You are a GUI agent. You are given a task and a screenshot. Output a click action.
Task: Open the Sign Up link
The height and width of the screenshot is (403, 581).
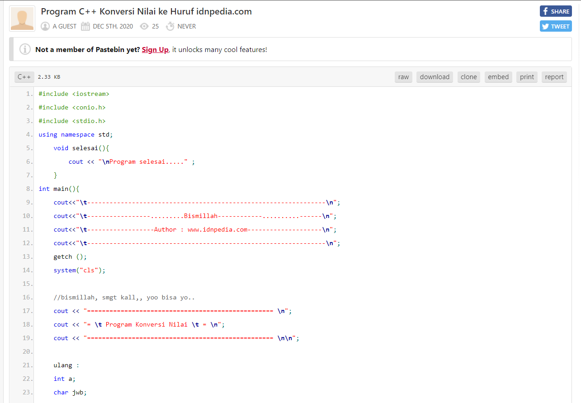[155, 50]
